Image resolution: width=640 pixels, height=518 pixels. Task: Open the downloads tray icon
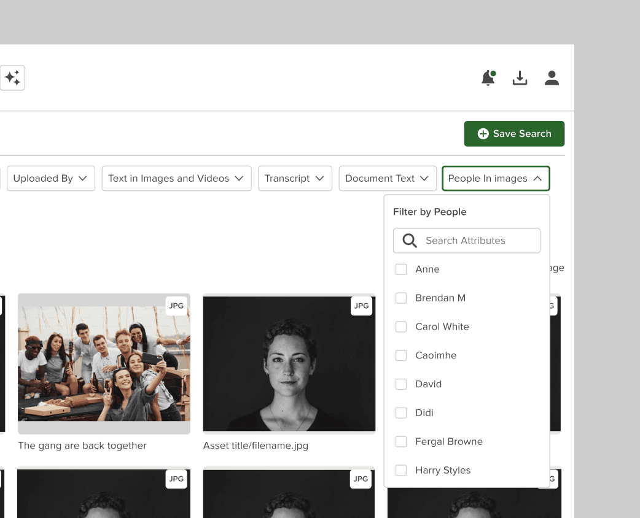(520, 78)
